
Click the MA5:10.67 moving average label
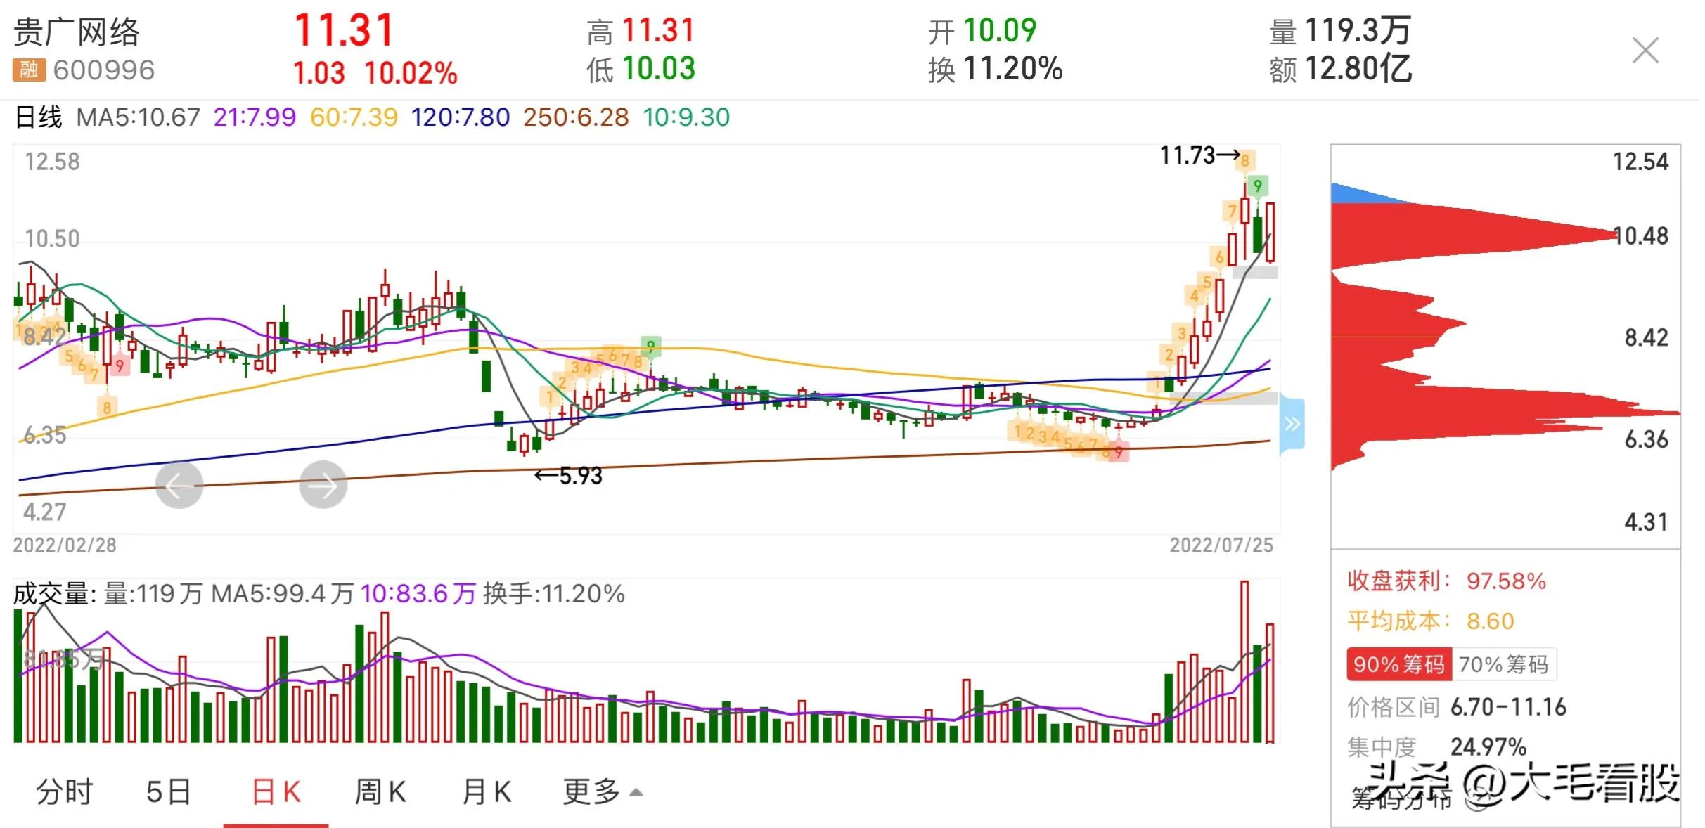(x=139, y=117)
